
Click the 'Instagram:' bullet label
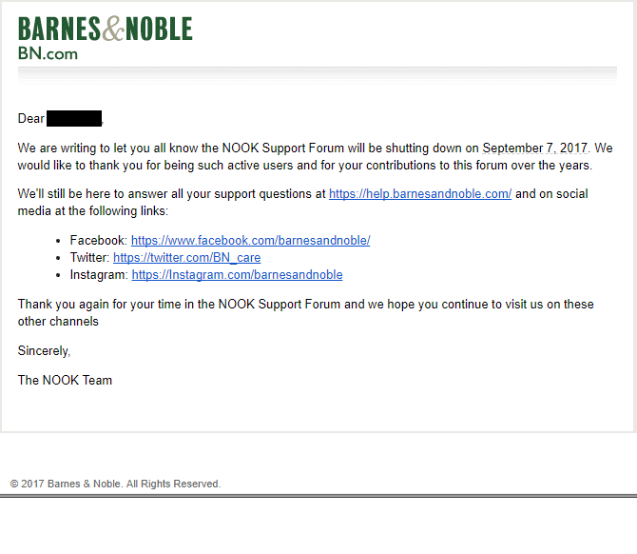click(99, 275)
